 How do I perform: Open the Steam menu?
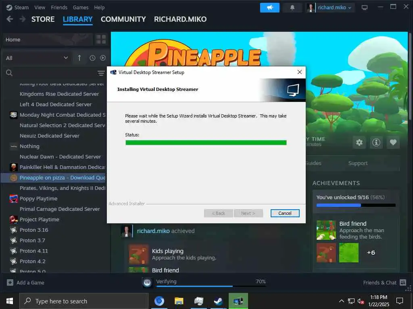tap(21, 8)
